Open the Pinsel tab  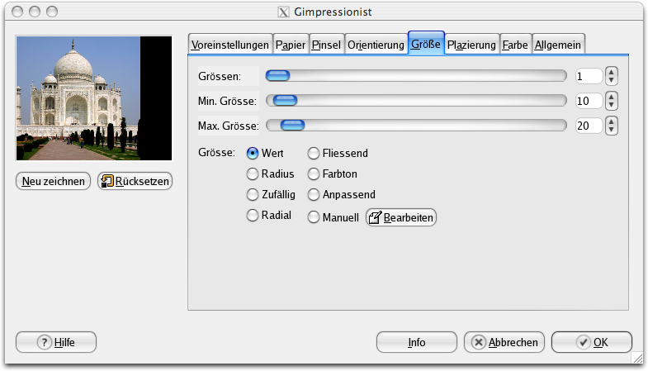pyautogui.click(x=326, y=45)
